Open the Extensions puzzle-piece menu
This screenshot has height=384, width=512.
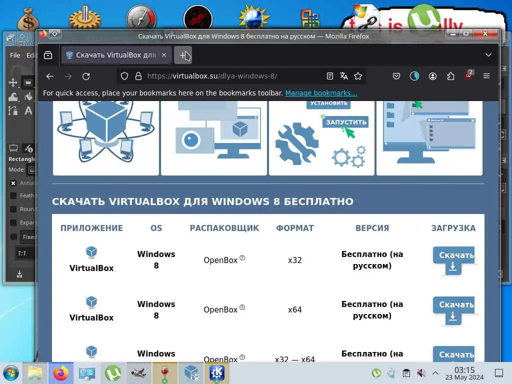(450, 76)
